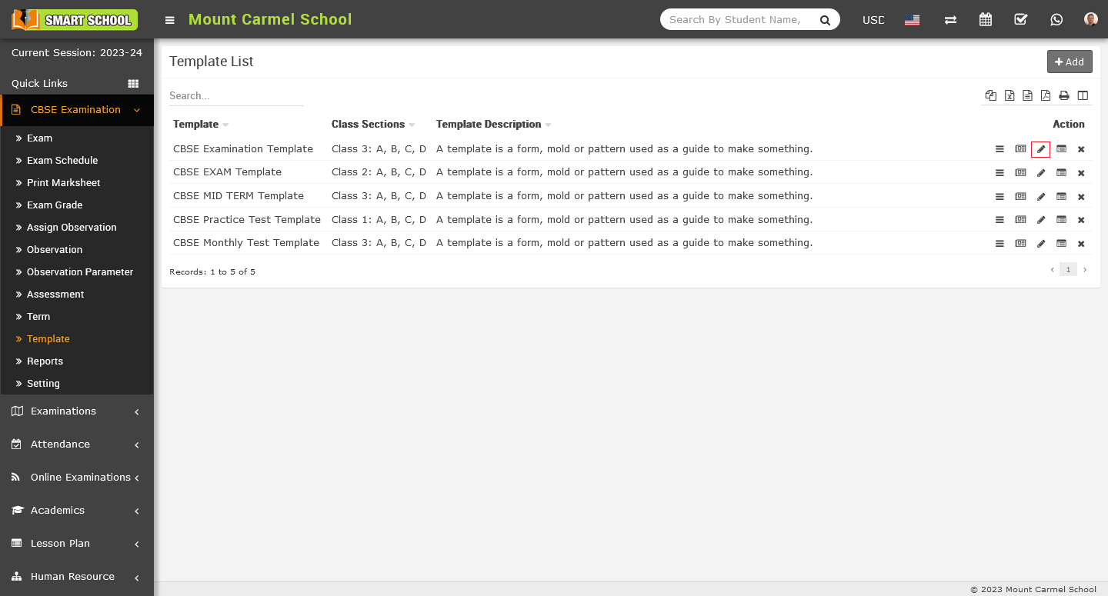Toggle column visibility for the table
This screenshot has width=1108, height=596.
coord(1083,95)
